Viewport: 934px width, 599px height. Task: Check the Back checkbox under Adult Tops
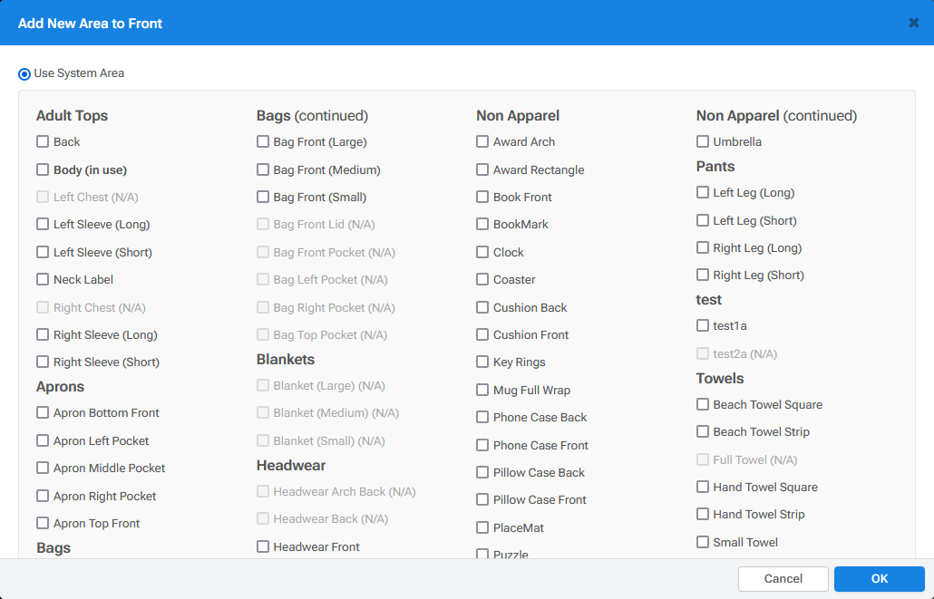pyautogui.click(x=43, y=141)
